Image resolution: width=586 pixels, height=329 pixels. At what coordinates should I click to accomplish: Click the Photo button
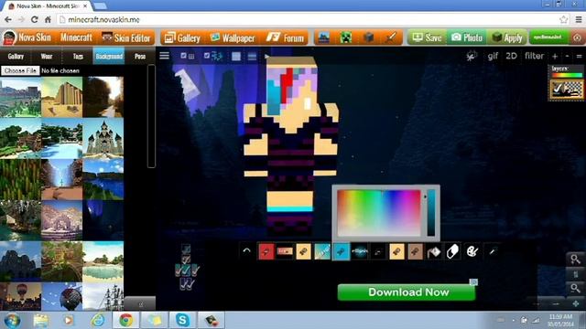pos(467,37)
